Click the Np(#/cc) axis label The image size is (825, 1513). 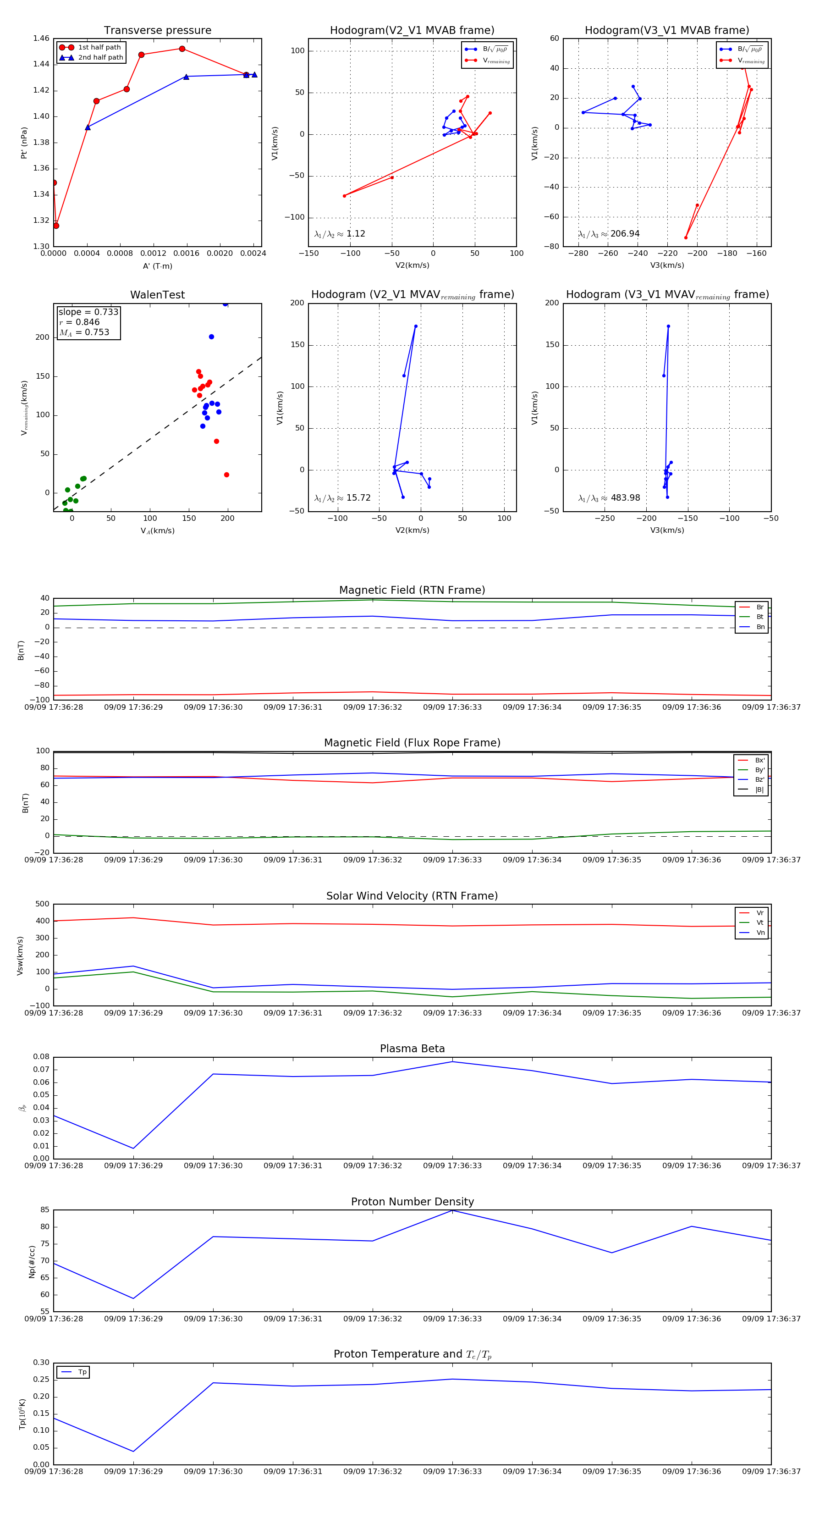32,1262
